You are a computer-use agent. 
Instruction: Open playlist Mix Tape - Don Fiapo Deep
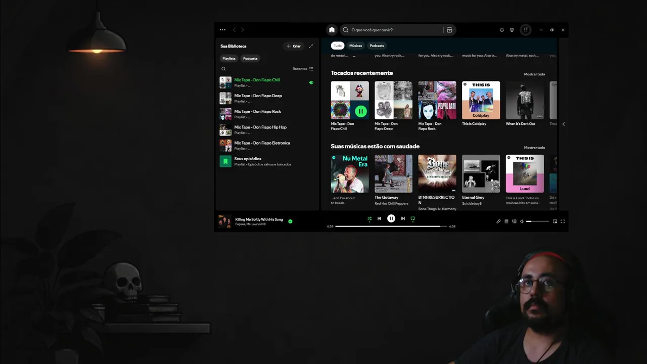click(266, 98)
